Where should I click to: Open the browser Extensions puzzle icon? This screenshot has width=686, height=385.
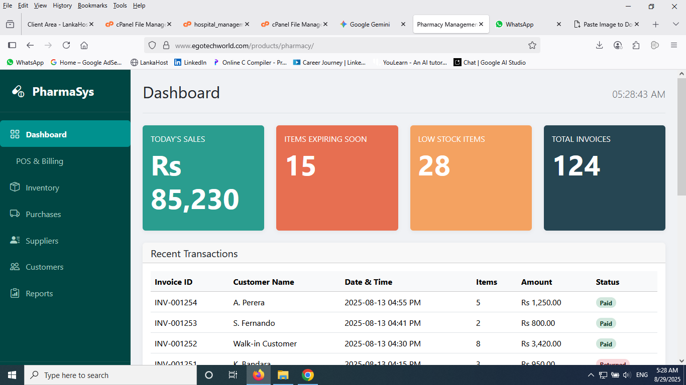point(636,45)
